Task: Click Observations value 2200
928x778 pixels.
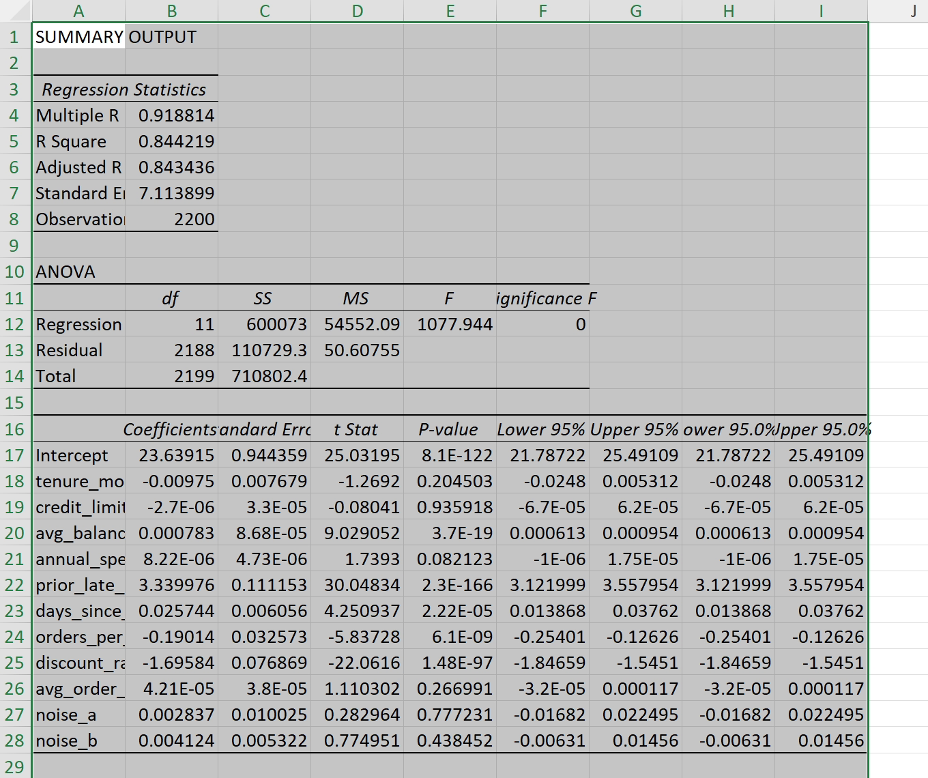Action: pyautogui.click(x=172, y=219)
